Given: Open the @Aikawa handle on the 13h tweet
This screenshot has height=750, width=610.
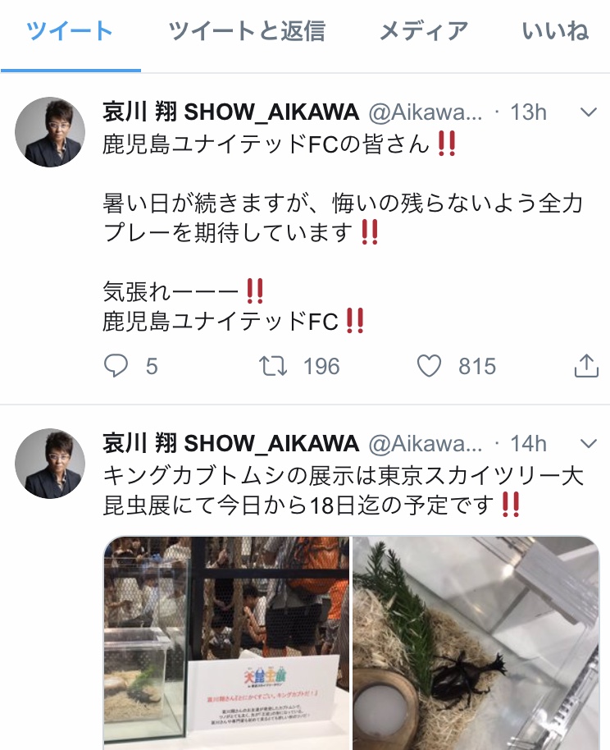Looking at the screenshot, I should pos(426,112).
